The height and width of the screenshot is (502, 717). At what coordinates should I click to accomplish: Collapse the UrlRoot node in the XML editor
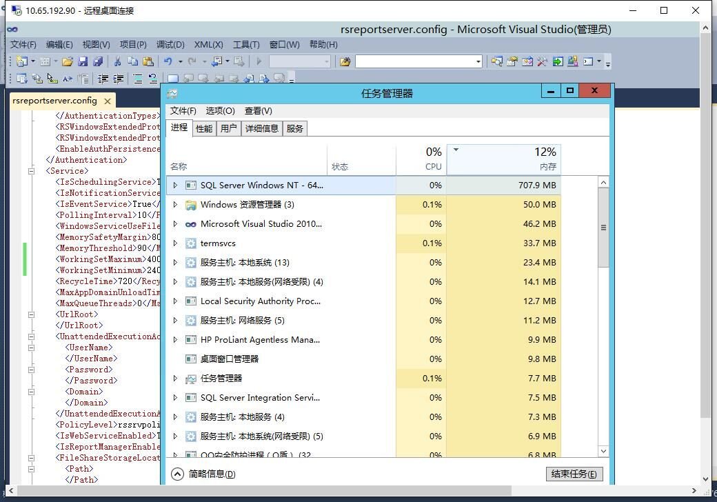(x=32, y=314)
